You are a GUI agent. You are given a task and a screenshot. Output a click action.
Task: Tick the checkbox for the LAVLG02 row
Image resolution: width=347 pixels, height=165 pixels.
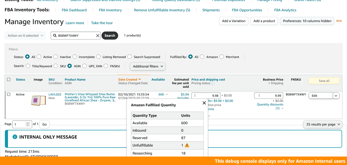[x=9, y=94]
